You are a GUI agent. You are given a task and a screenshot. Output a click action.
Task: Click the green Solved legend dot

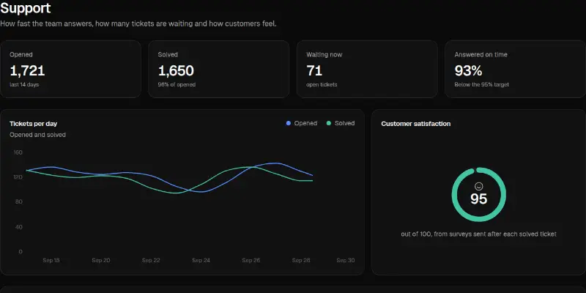[329, 123]
